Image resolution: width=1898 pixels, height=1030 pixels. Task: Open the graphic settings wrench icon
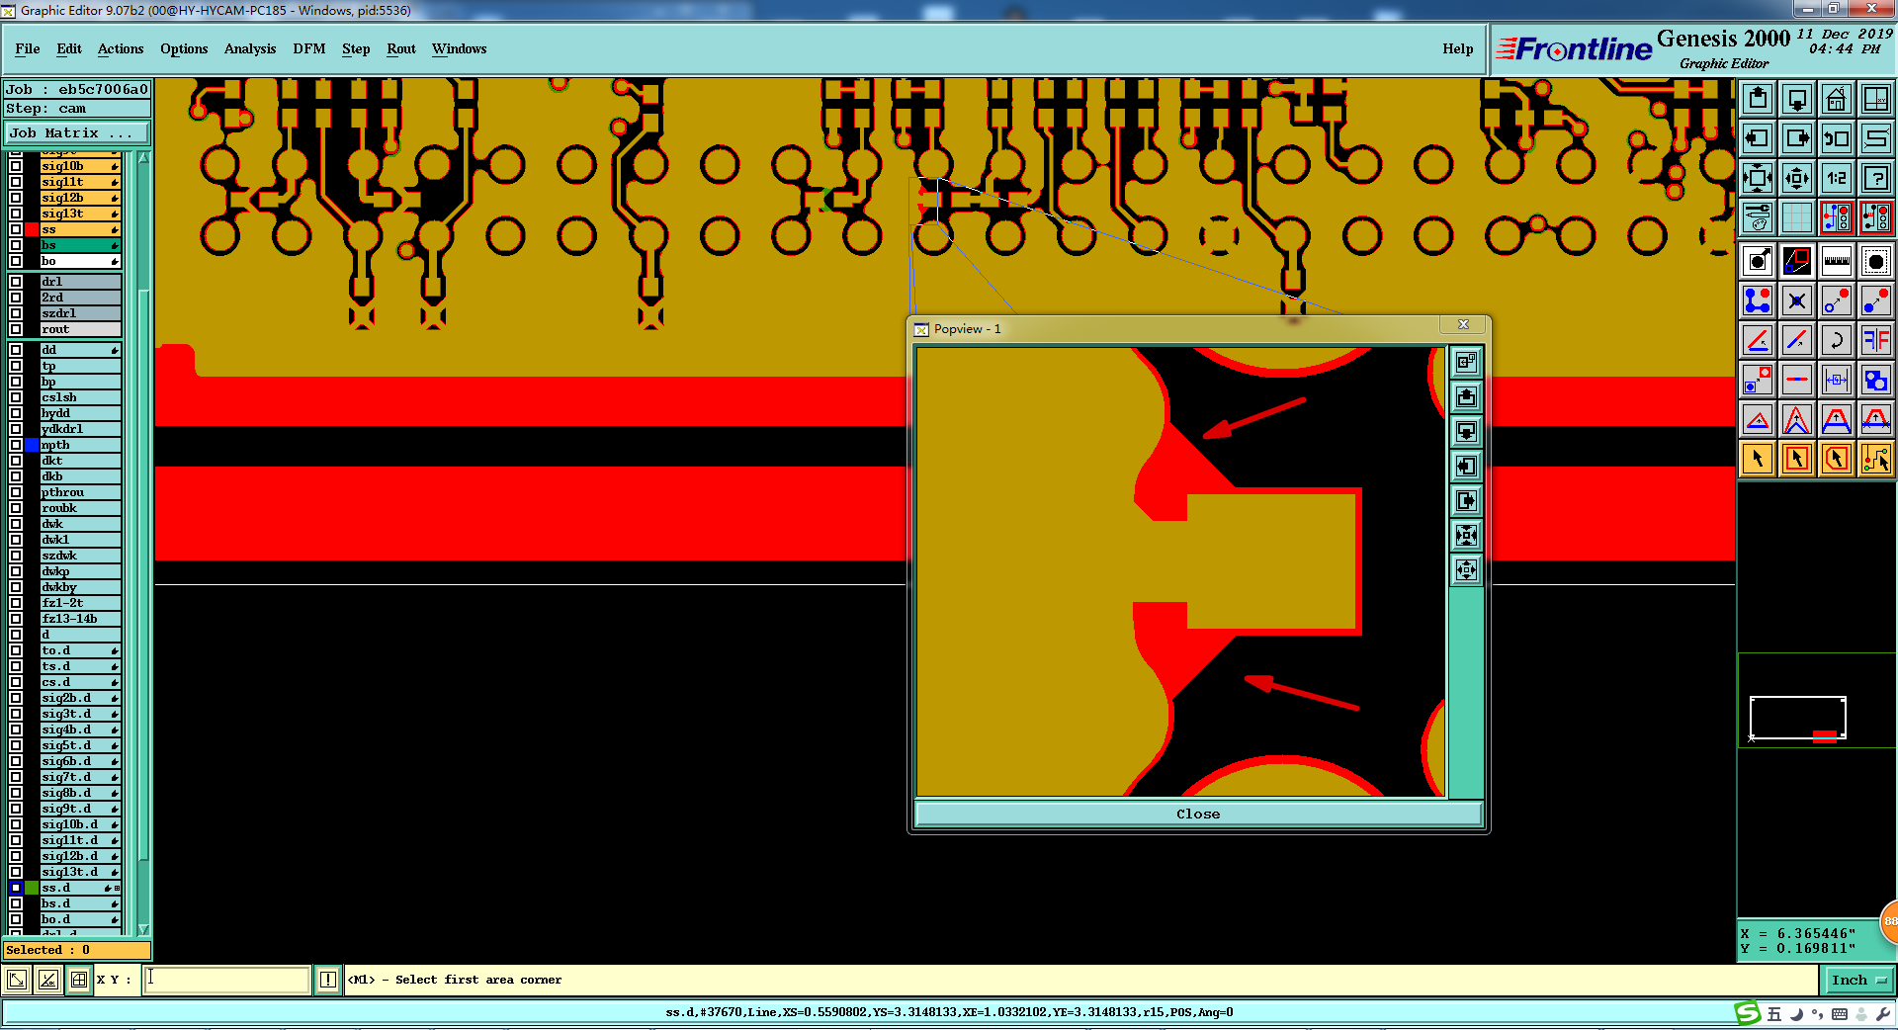(x=1758, y=216)
